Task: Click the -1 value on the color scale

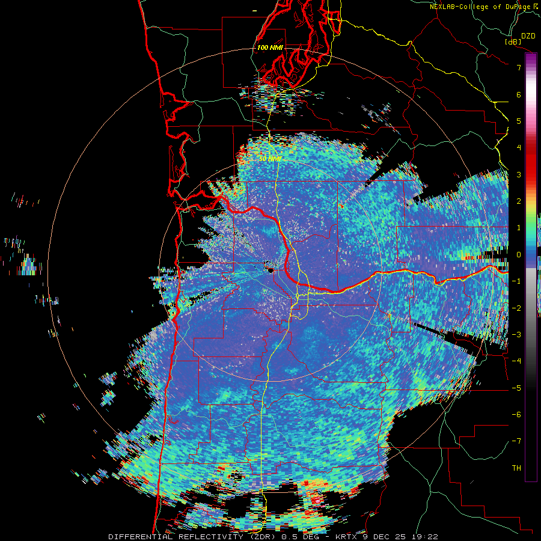Action: 516,281
